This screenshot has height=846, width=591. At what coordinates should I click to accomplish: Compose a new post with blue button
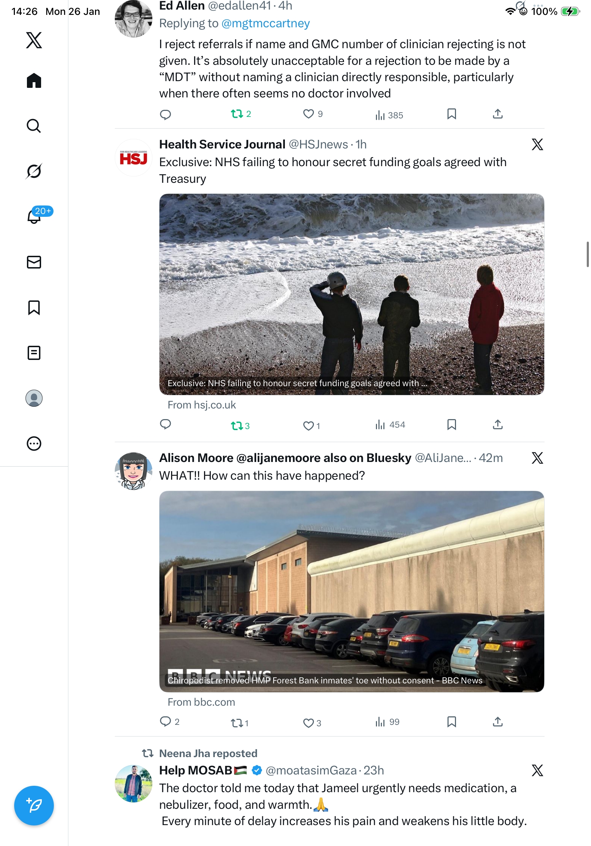[x=34, y=806]
